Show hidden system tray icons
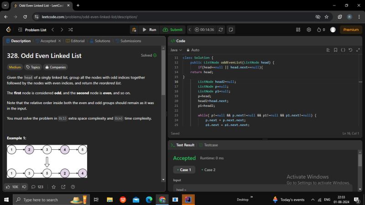 click(313, 200)
